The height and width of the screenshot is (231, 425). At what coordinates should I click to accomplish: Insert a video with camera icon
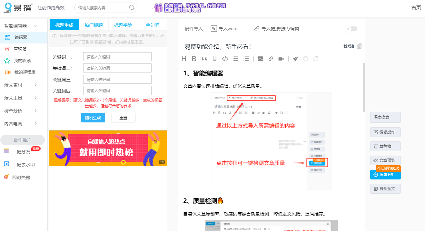[281, 59]
